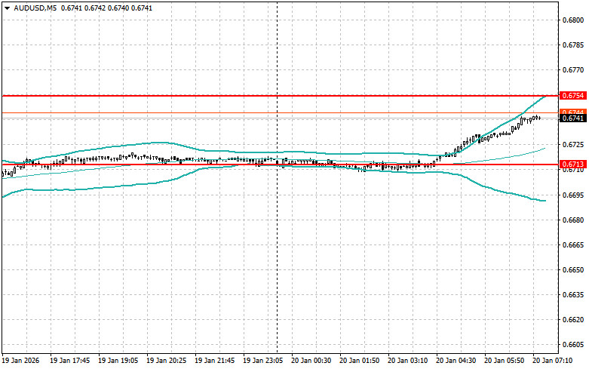This screenshot has width=589, height=369.
Task: Click the 19 Jan 19:05 time label
Action: pyautogui.click(x=118, y=361)
